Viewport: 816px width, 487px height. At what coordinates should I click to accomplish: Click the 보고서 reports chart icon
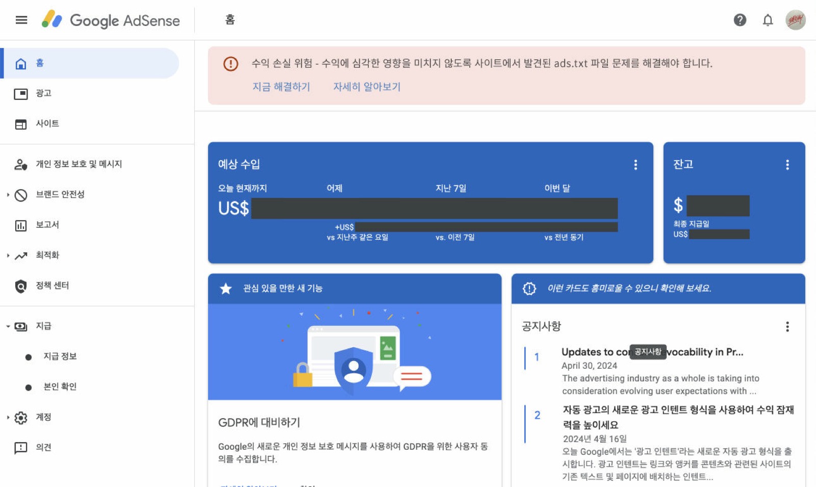(21, 225)
